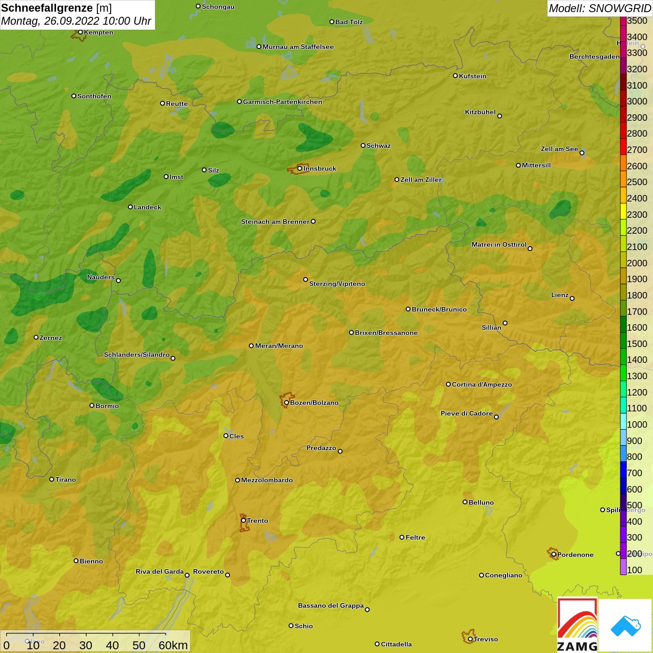Viewport: 653px width, 653px height.
Task: Select the Sillian location dot
Action: point(505,323)
